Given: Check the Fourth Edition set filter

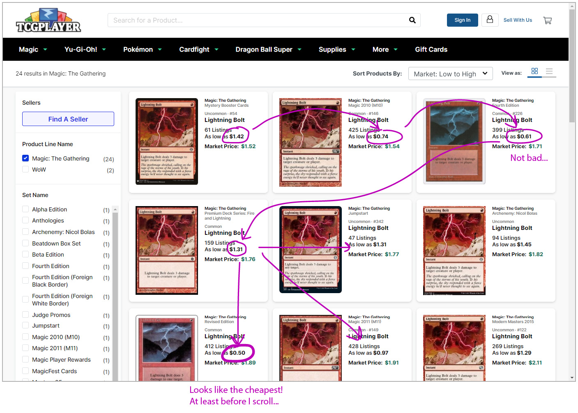Looking at the screenshot, I should [25, 266].
